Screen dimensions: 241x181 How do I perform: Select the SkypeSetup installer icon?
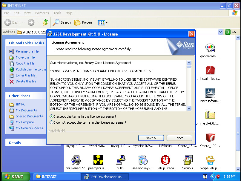(x=210, y=160)
